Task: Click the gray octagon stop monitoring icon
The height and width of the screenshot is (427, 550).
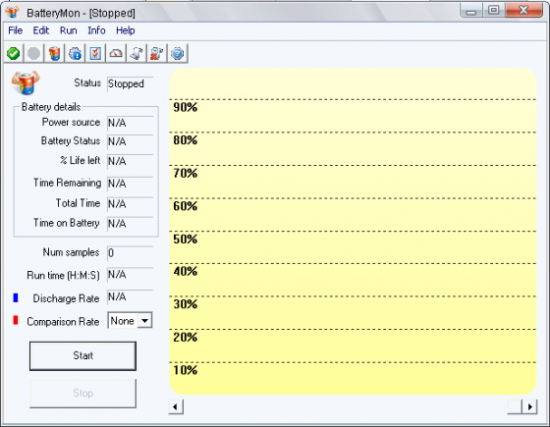Action: [x=34, y=54]
